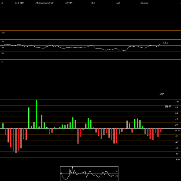The height and width of the screenshot is (181, 181).
Task: Click the RSI axis label 70
Action: 3,42
